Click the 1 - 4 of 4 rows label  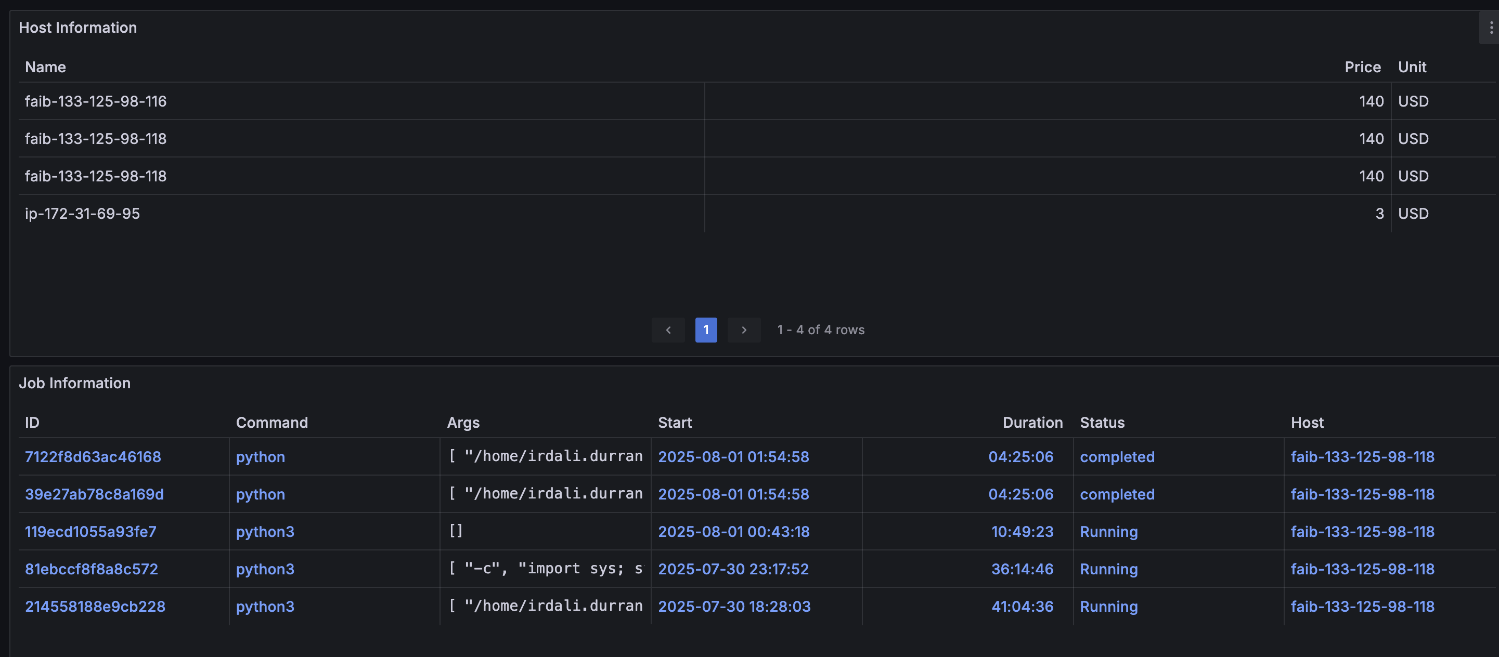820,330
